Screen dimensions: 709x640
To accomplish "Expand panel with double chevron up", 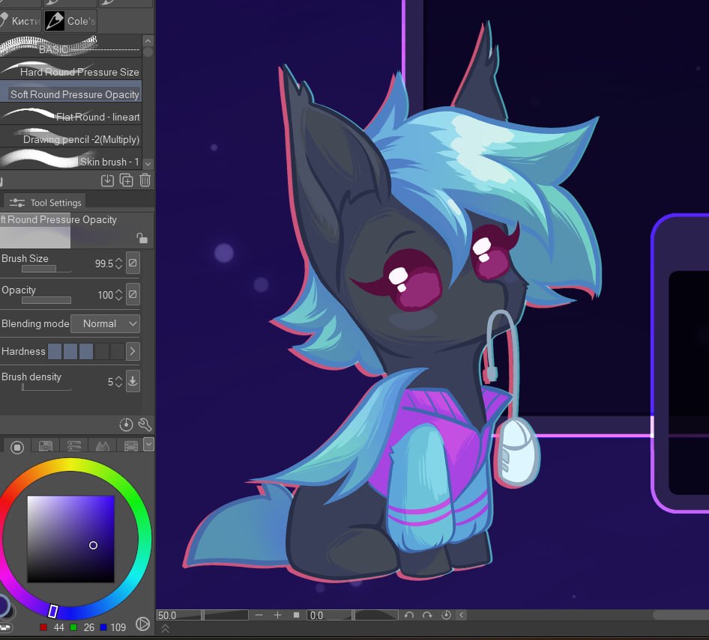I will (x=165, y=629).
